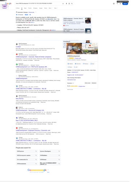Switch to Maps search tab
Screen dimensions: 131x182
pos(25,8)
